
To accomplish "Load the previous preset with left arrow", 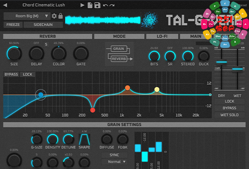I will (x=5, y=5).
